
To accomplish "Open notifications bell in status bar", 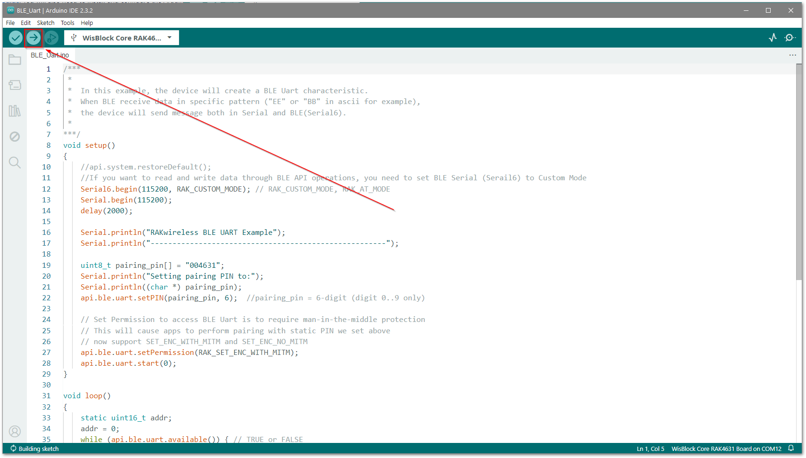I will 791,449.
